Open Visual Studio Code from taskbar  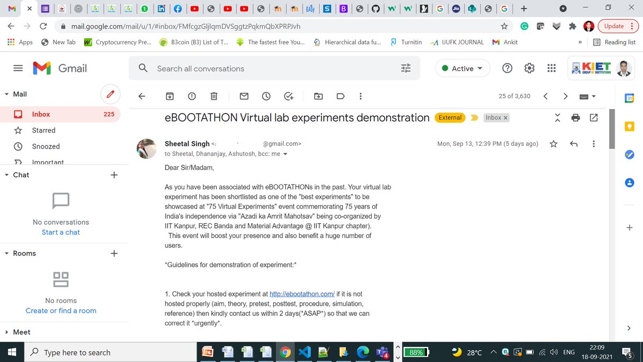point(304,352)
